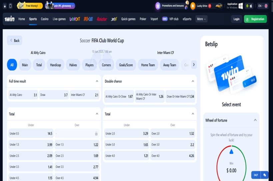Expand the More menu
273x181 pixels.
click(x=201, y=19)
